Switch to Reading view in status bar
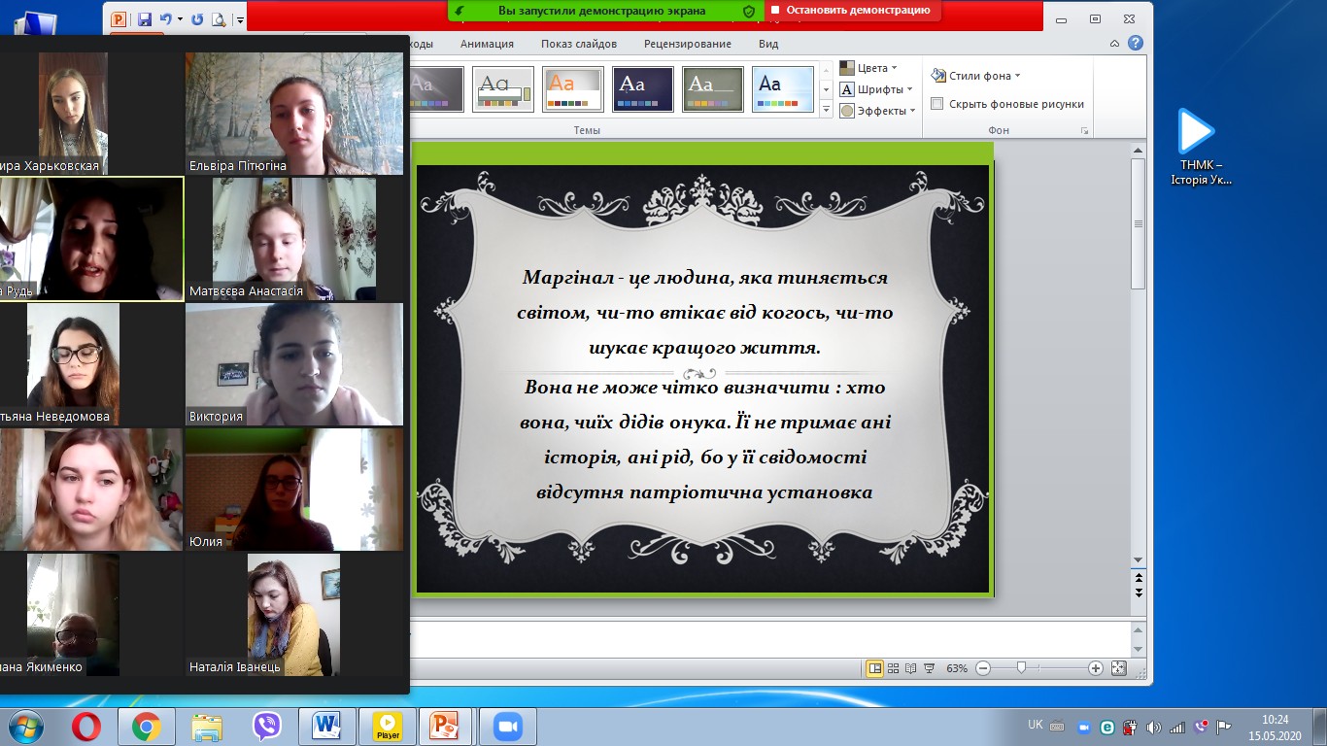The width and height of the screenshot is (1327, 746). click(x=911, y=668)
